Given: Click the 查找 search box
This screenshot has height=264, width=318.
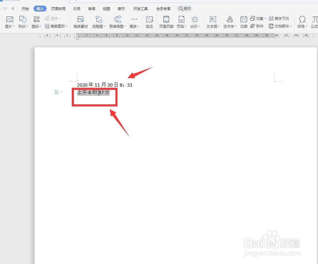Looking at the screenshot, I should click(x=185, y=9).
